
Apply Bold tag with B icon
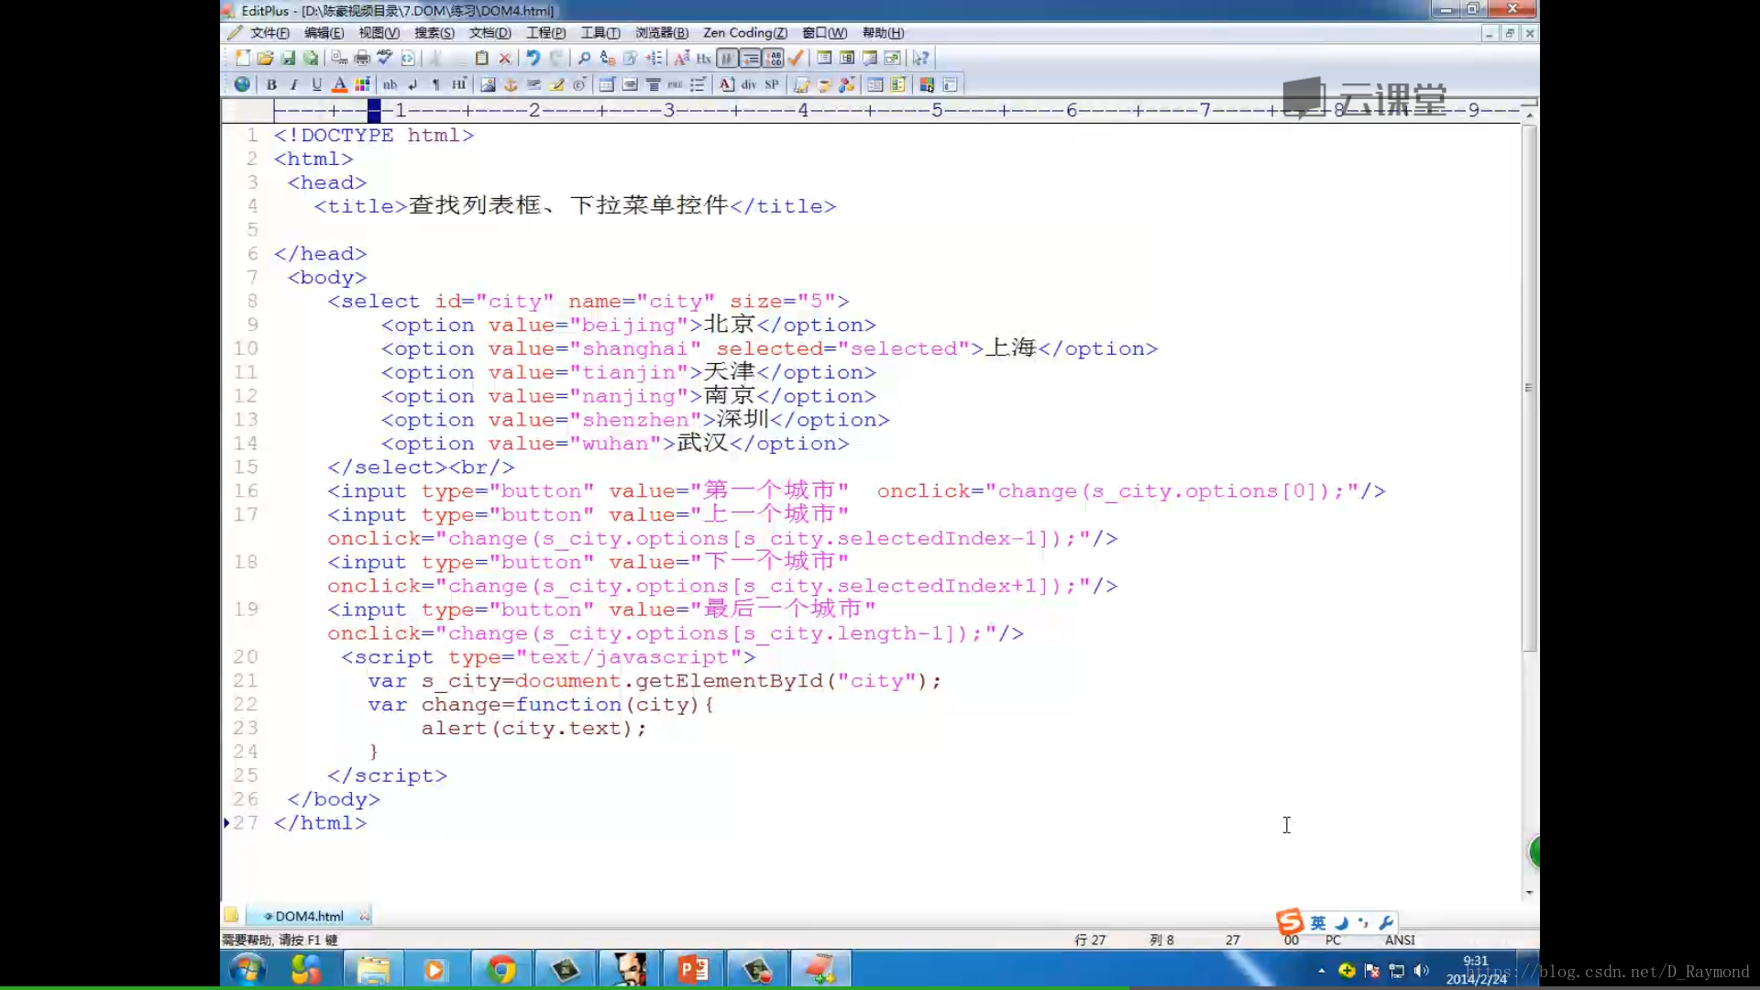click(x=271, y=84)
